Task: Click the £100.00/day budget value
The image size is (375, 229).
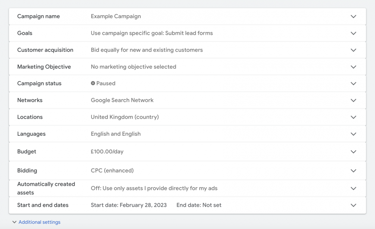Action: 107,152
